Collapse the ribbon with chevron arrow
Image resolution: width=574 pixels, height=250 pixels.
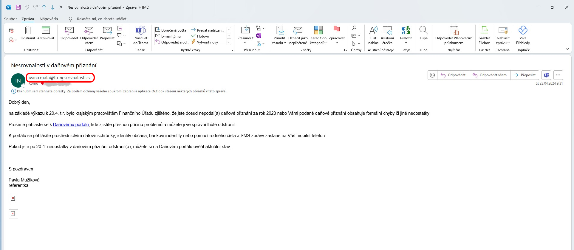coord(567,49)
